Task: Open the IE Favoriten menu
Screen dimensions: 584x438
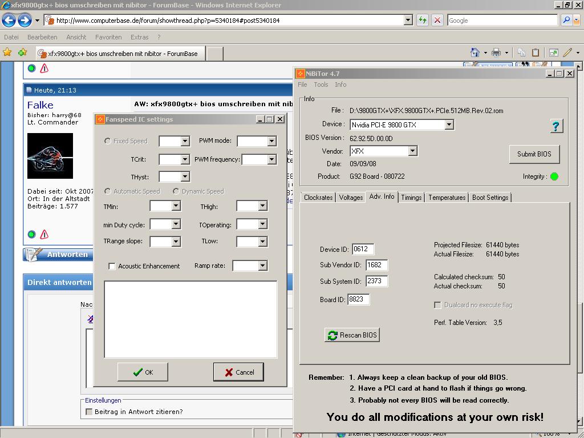Action: coord(108,37)
